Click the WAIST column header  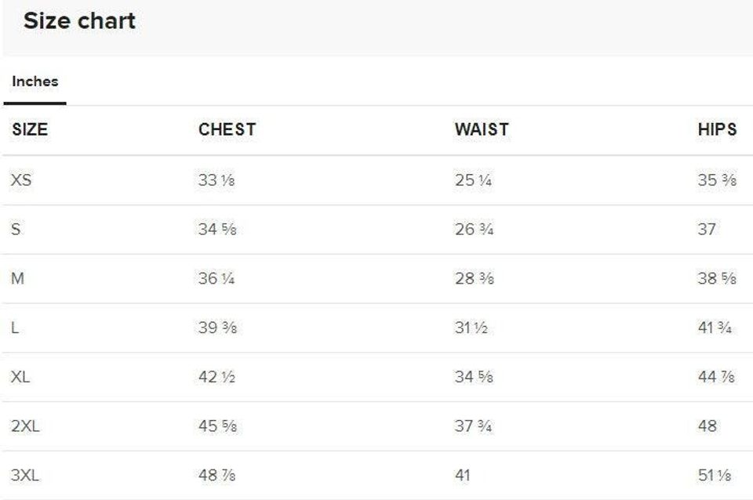tap(481, 130)
